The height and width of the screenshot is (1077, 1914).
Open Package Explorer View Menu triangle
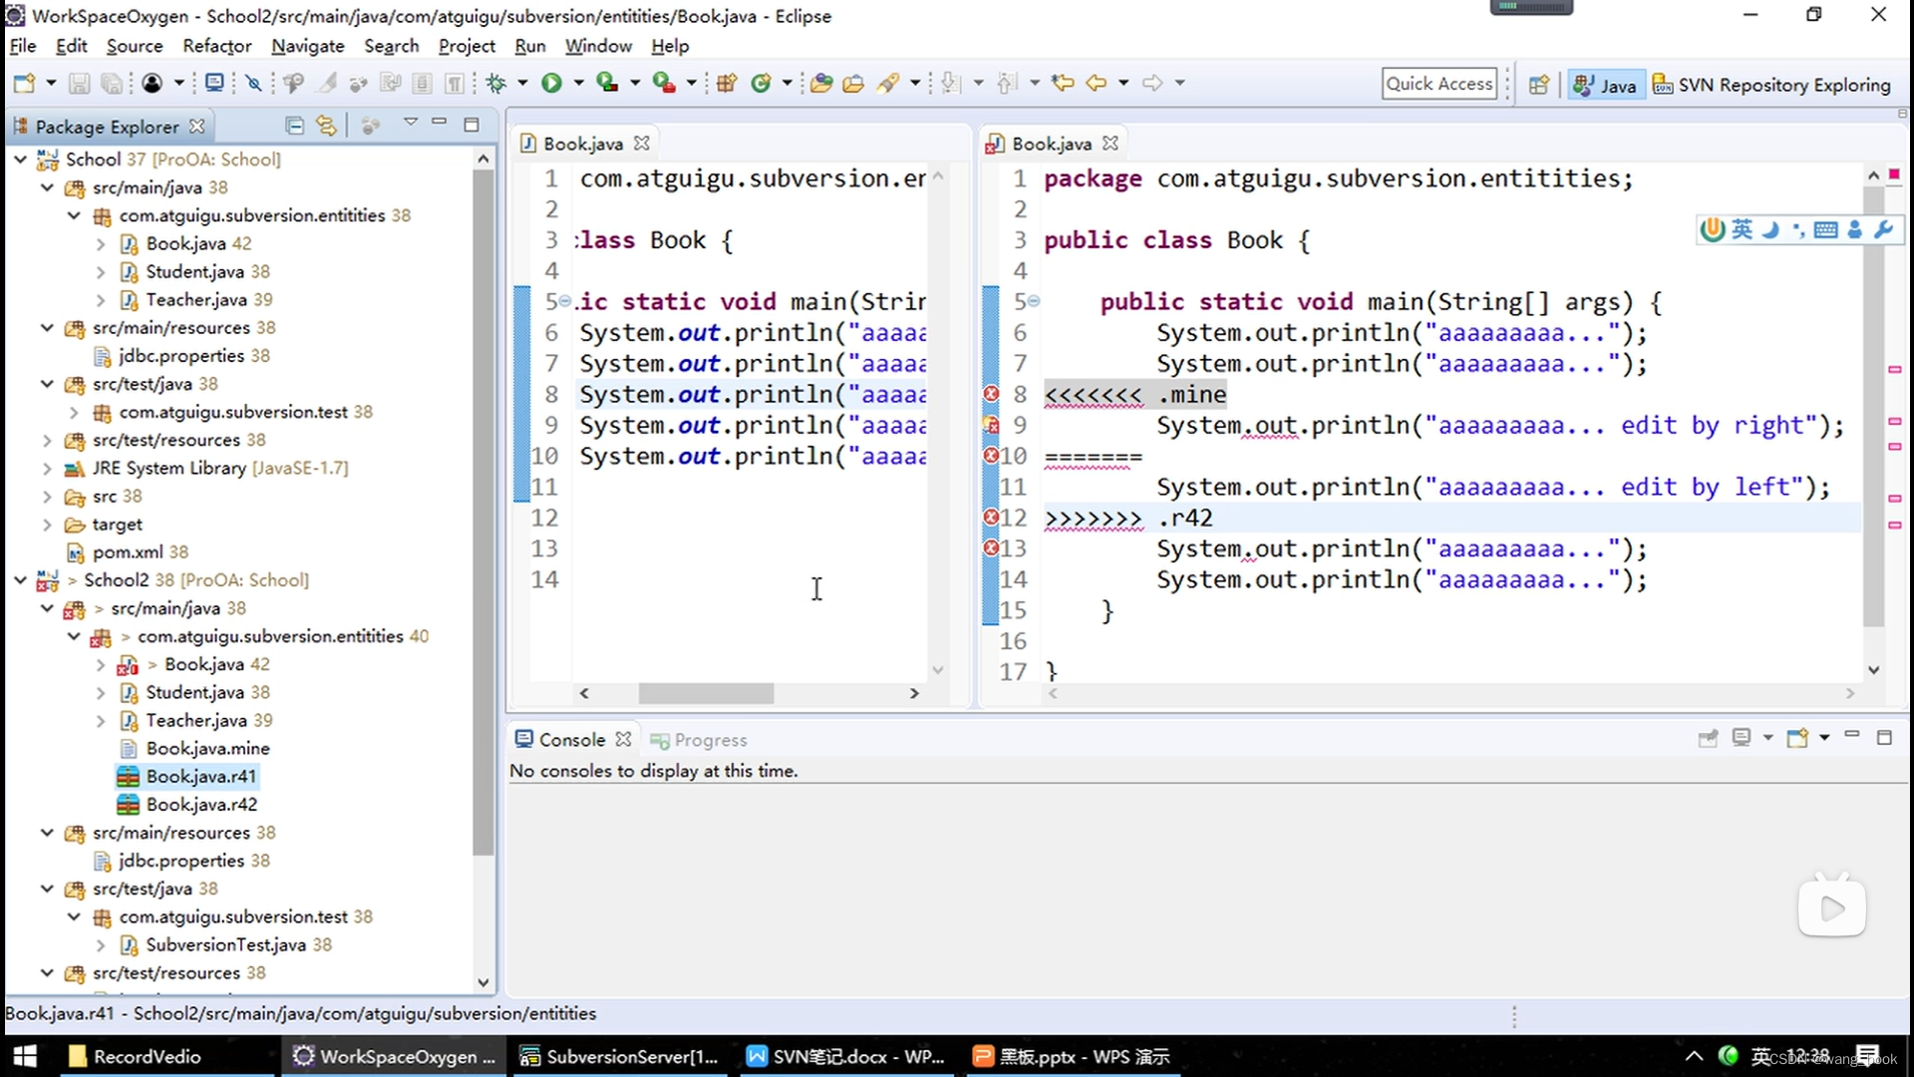coord(410,122)
